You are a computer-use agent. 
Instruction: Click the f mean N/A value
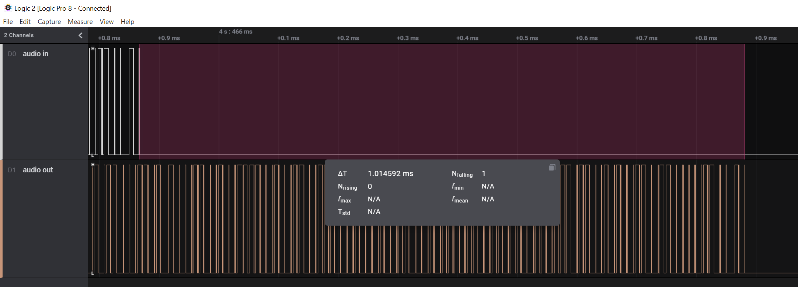488,199
